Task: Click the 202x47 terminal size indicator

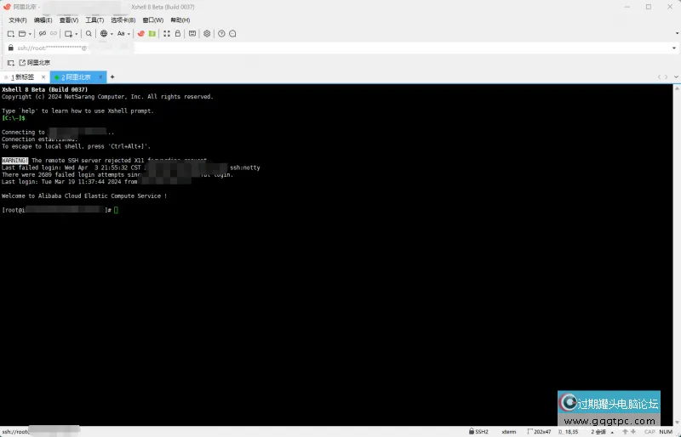Action: (540, 432)
